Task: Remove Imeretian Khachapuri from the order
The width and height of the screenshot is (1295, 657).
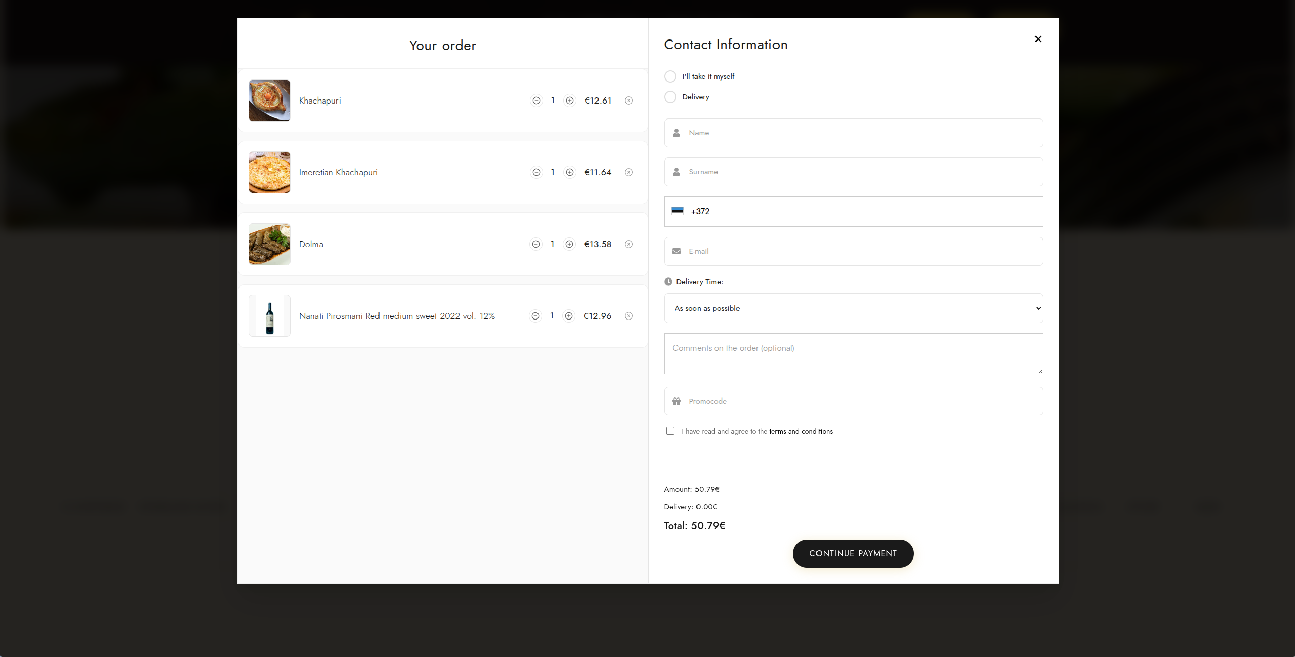Action: click(x=629, y=172)
